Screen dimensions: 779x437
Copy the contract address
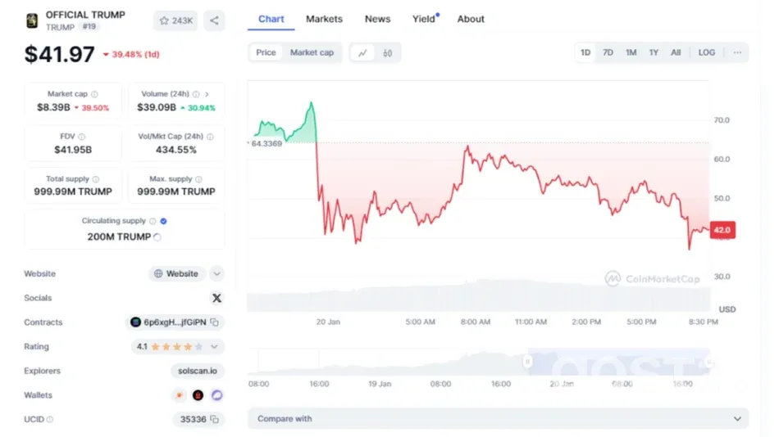[x=215, y=322]
